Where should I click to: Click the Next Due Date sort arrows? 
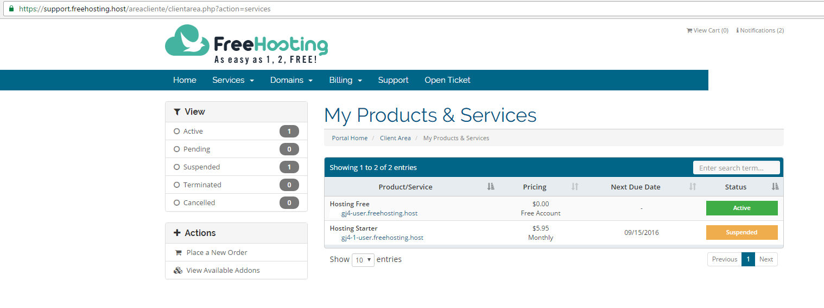tap(693, 187)
